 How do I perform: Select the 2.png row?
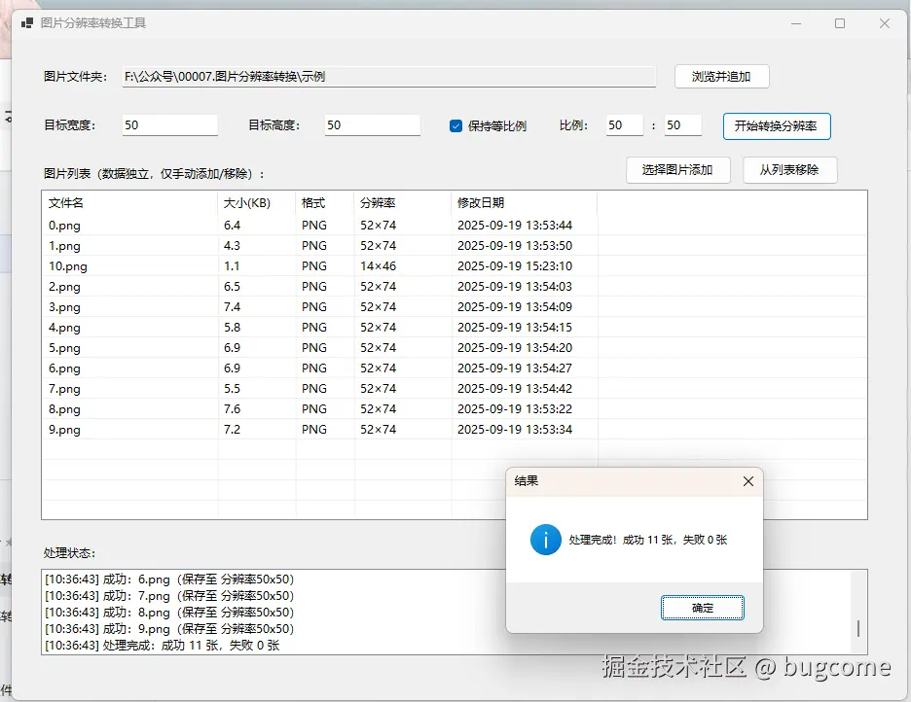(455, 287)
